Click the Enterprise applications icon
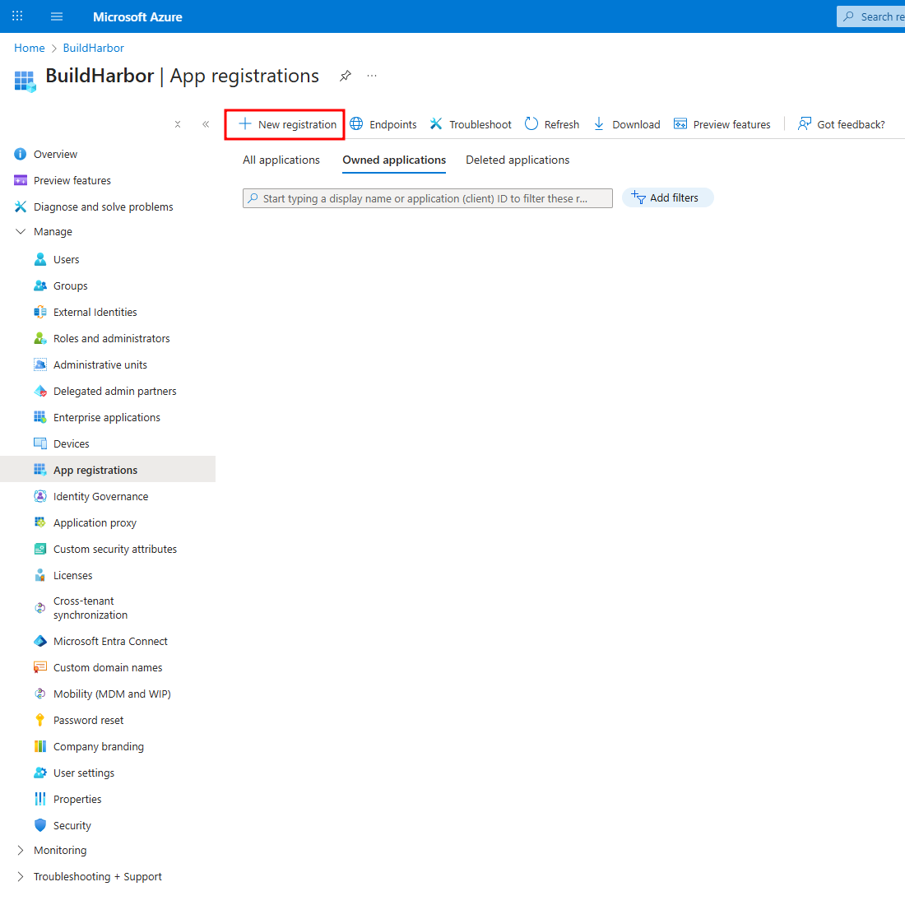Image resolution: width=905 pixels, height=905 pixels. 40,417
